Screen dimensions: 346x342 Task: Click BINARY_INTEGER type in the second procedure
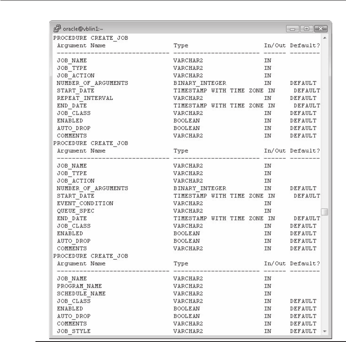coord(200,189)
